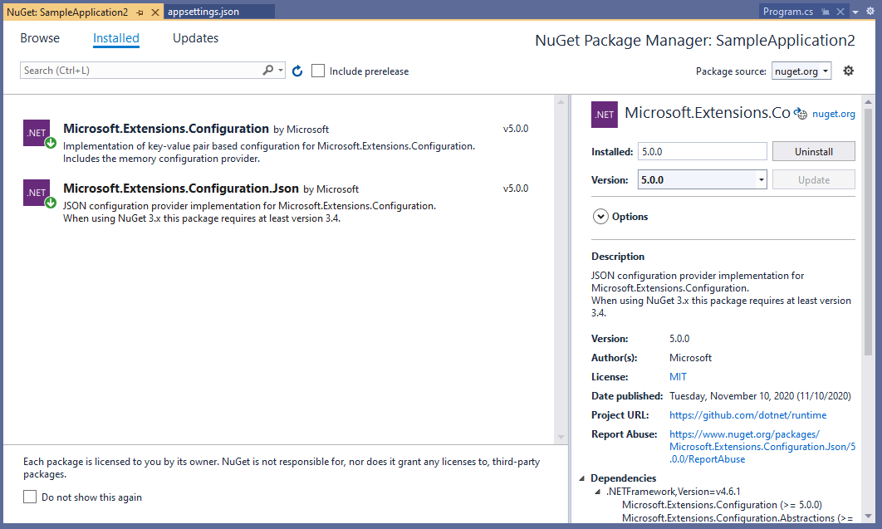This screenshot has width=882, height=529.
Task: Open search options dropdown arrow
Action: (x=281, y=71)
